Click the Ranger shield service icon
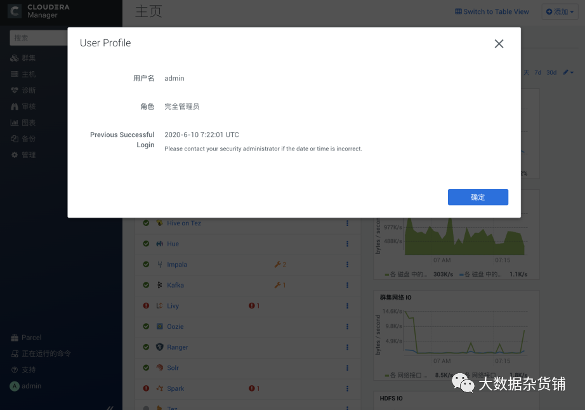 (160, 347)
